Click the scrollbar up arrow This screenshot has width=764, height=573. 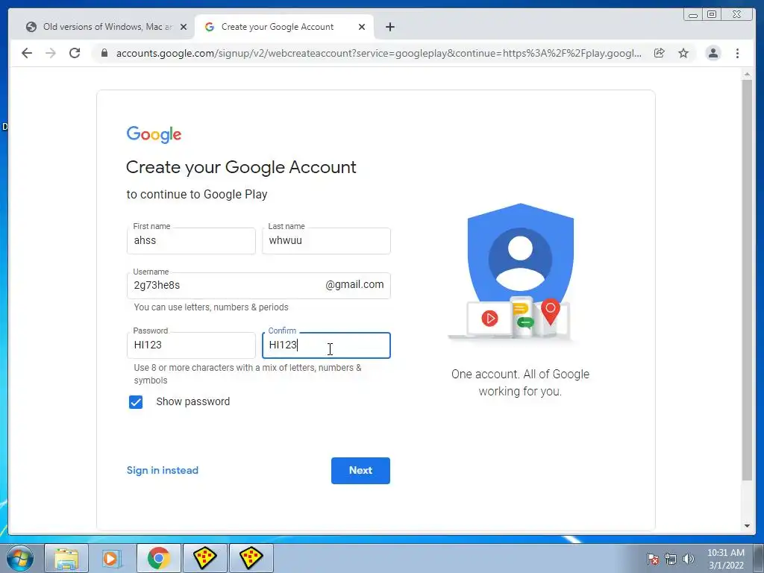click(747, 74)
